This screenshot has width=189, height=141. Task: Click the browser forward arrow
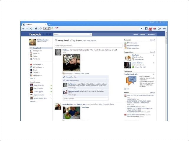[27, 28]
